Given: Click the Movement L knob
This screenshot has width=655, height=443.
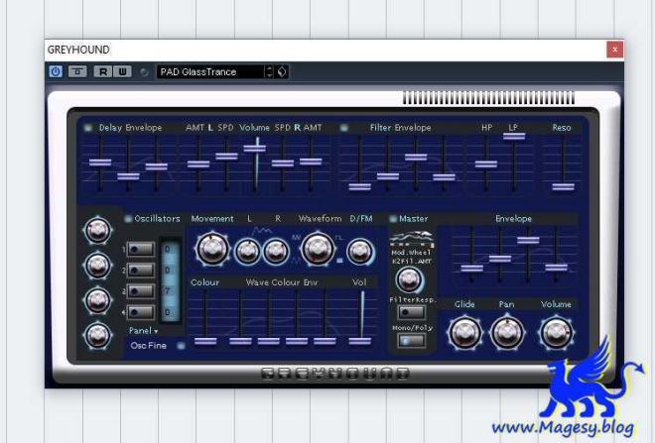Looking at the screenshot, I should point(248,252).
